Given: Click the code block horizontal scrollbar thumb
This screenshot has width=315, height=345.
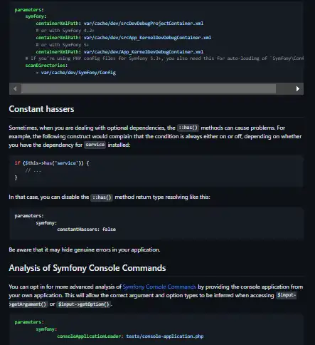Looking at the screenshot, I should [149, 88].
